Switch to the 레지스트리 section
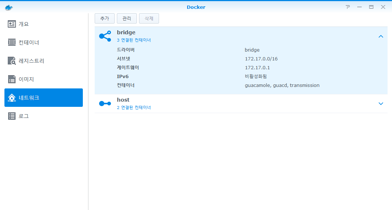The image size is (392, 210). [x=44, y=61]
